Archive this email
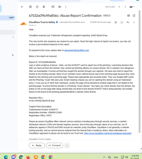Image resolution: width=142 pixels, height=159 pixels. pyautogui.click(x=30, y=7)
